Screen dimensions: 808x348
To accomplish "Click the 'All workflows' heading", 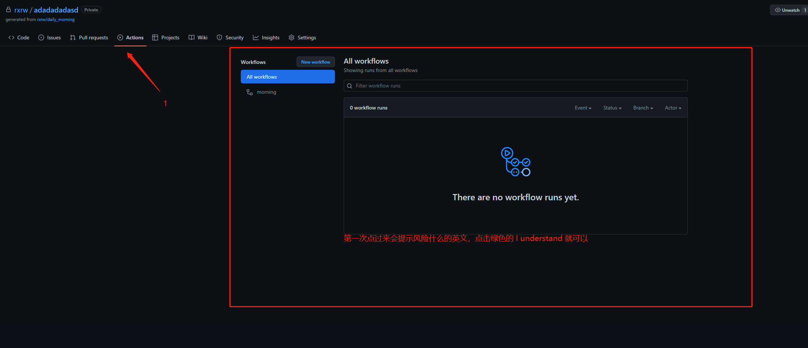I will coord(366,61).
